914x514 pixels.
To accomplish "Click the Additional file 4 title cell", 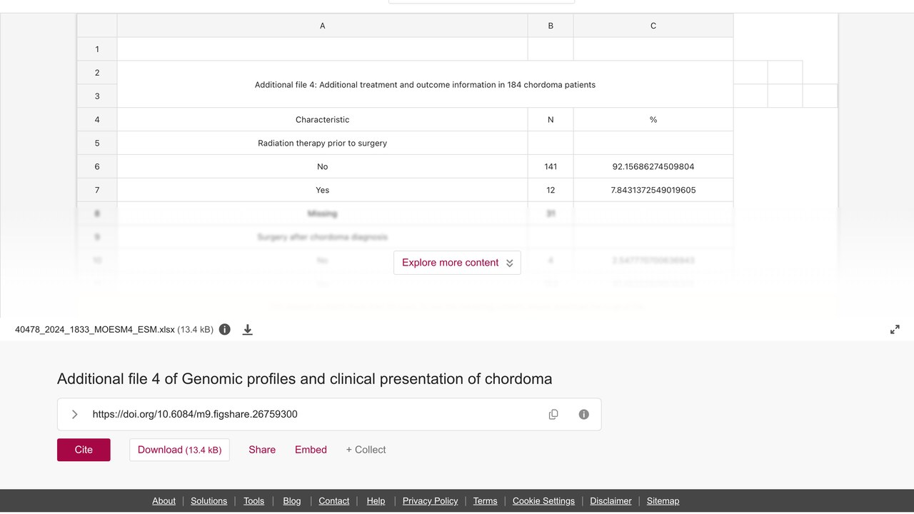I will (425, 84).
